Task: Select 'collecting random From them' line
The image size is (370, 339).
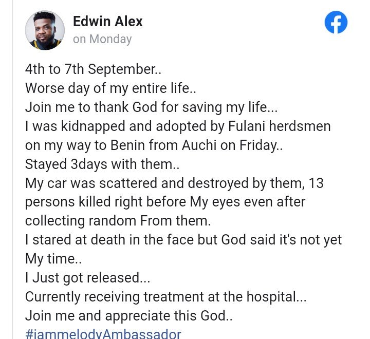Action: (x=118, y=221)
